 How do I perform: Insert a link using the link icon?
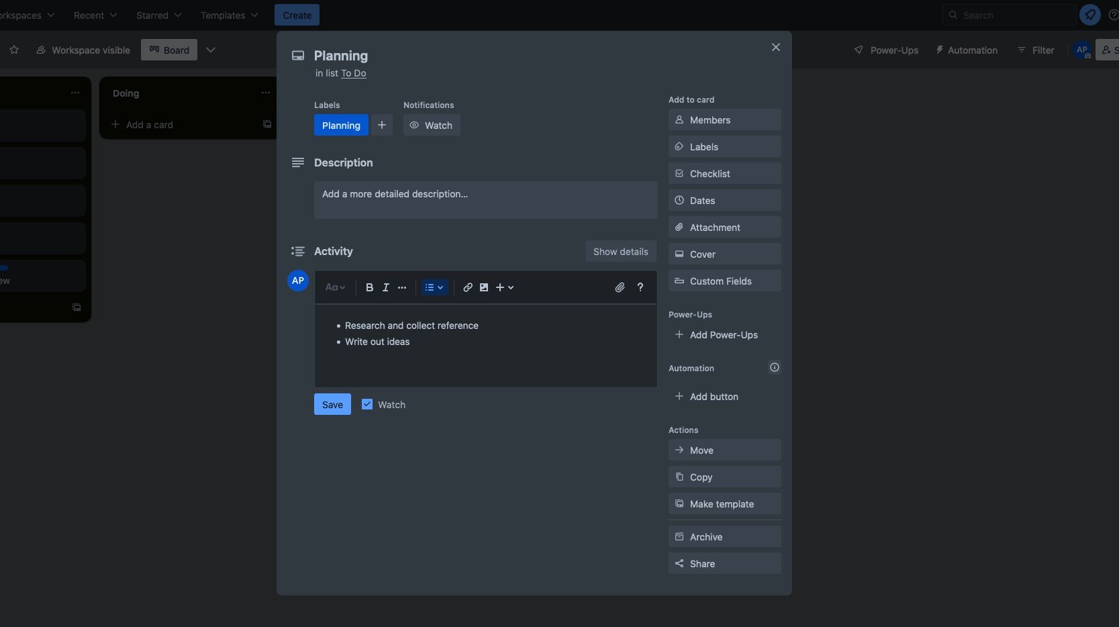(x=468, y=287)
